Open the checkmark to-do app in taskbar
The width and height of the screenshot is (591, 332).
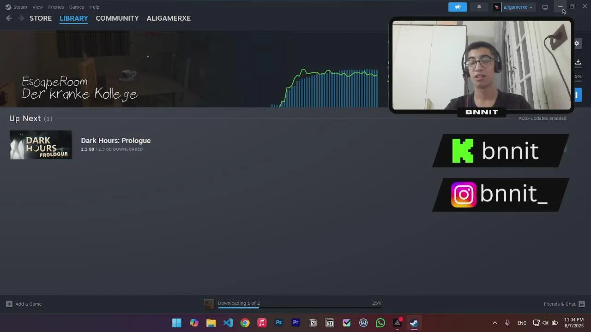[347, 323]
